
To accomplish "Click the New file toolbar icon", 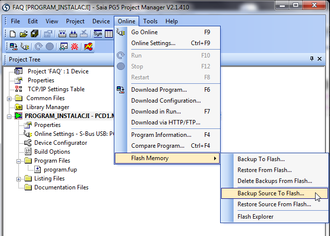I will pos(12,34).
